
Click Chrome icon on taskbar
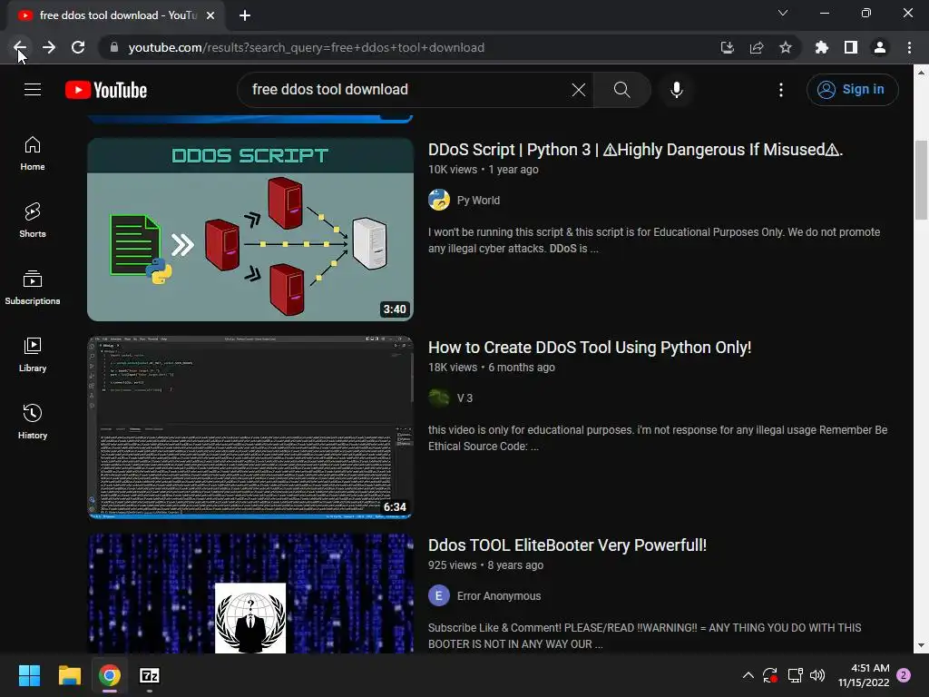pos(110,675)
